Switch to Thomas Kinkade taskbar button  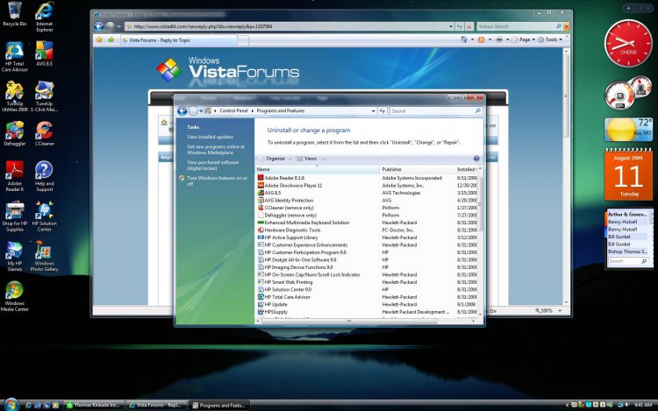point(94,405)
